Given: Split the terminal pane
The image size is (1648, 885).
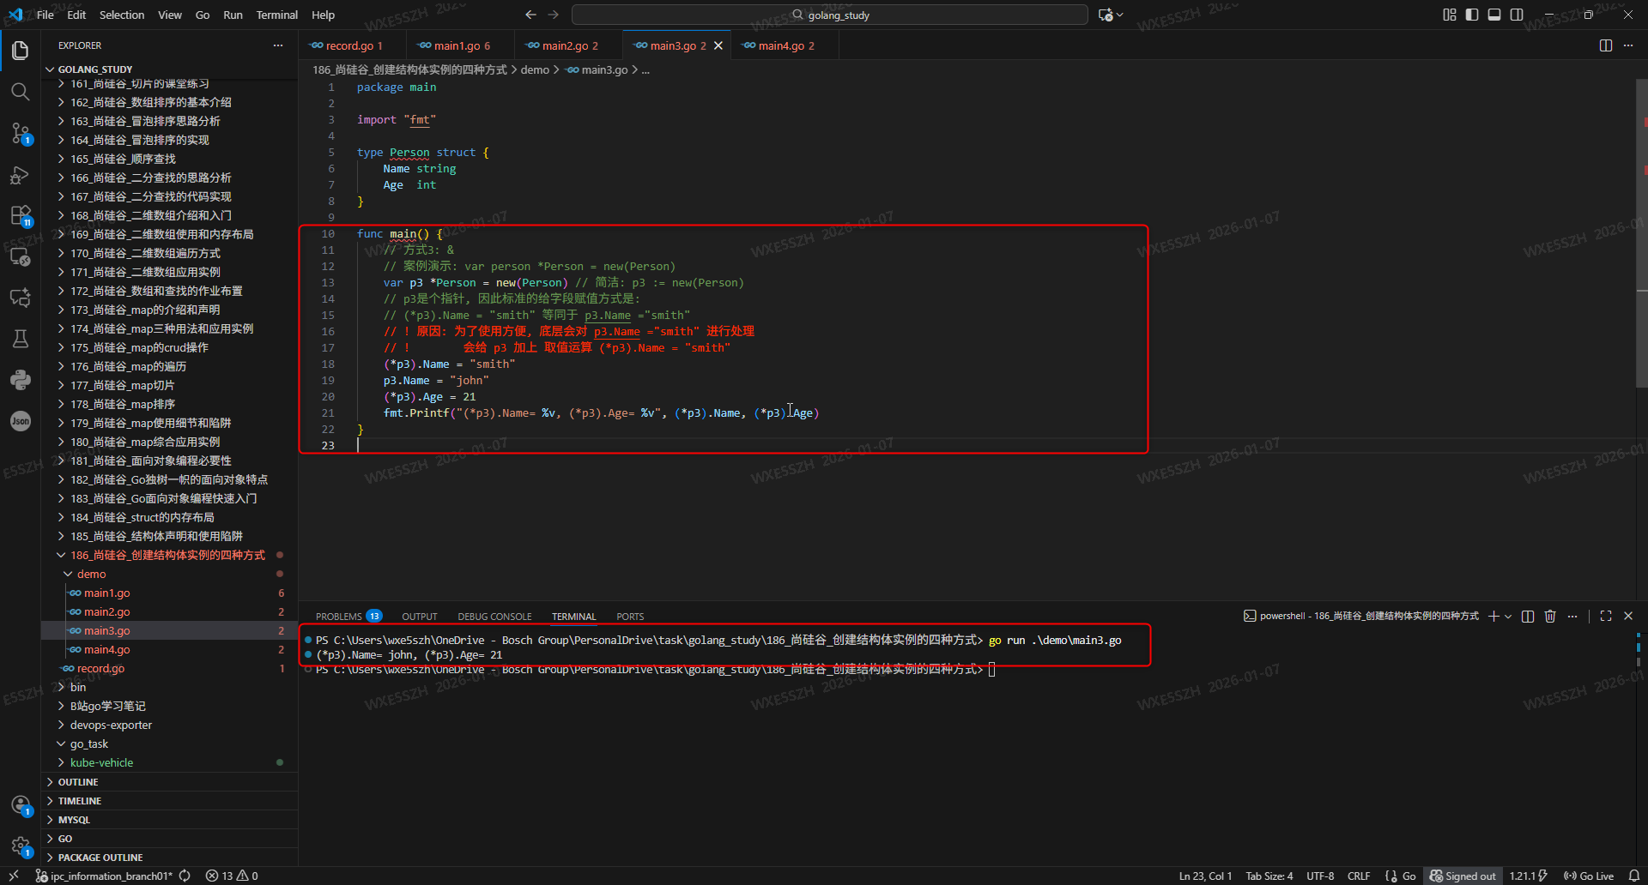Looking at the screenshot, I should (x=1528, y=616).
